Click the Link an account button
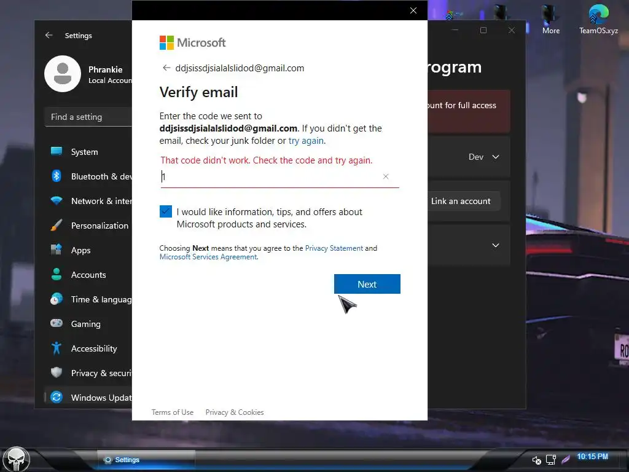The height and width of the screenshot is (472, 629). tap(461, 201)
